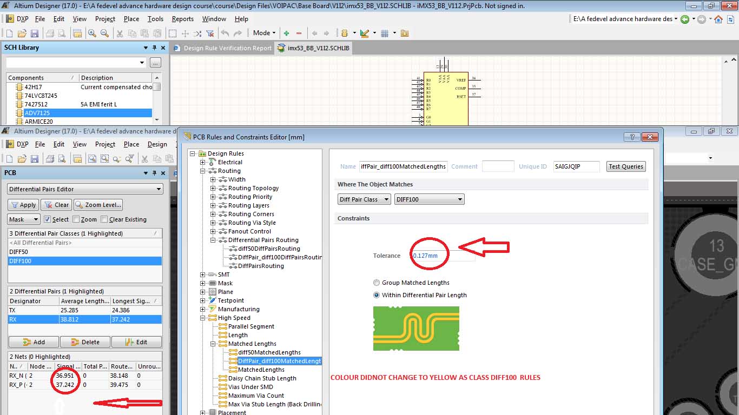
Task: Expand the Electrical rules tree node
Action: 203,162
